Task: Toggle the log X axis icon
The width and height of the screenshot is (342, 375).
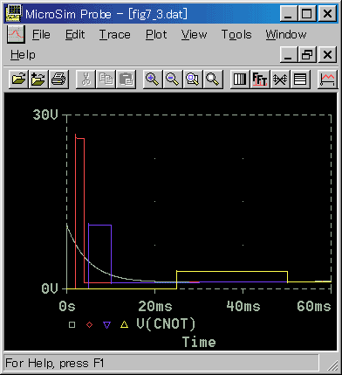Action: tap(240, 79)
